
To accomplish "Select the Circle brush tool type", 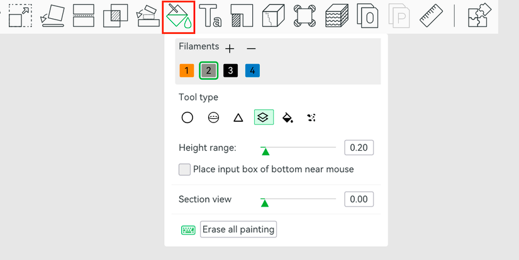I will point(187,117).
